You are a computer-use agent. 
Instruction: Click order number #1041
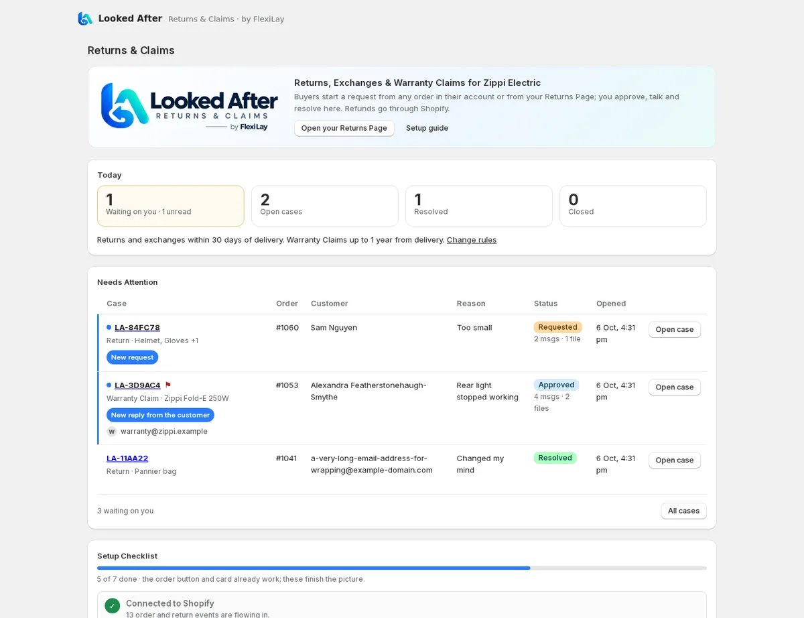point(286,458)
